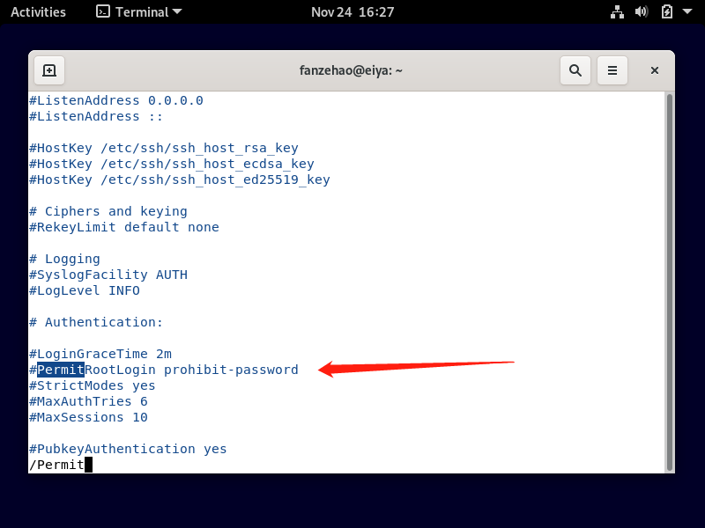Click the #LogLevel INFO line
The height and width of the screenshot is (528, 705).
[85, 290]
